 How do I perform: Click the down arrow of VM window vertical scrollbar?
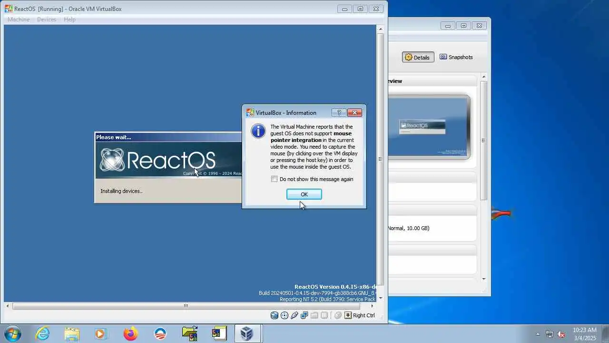[x=380, y=298]
